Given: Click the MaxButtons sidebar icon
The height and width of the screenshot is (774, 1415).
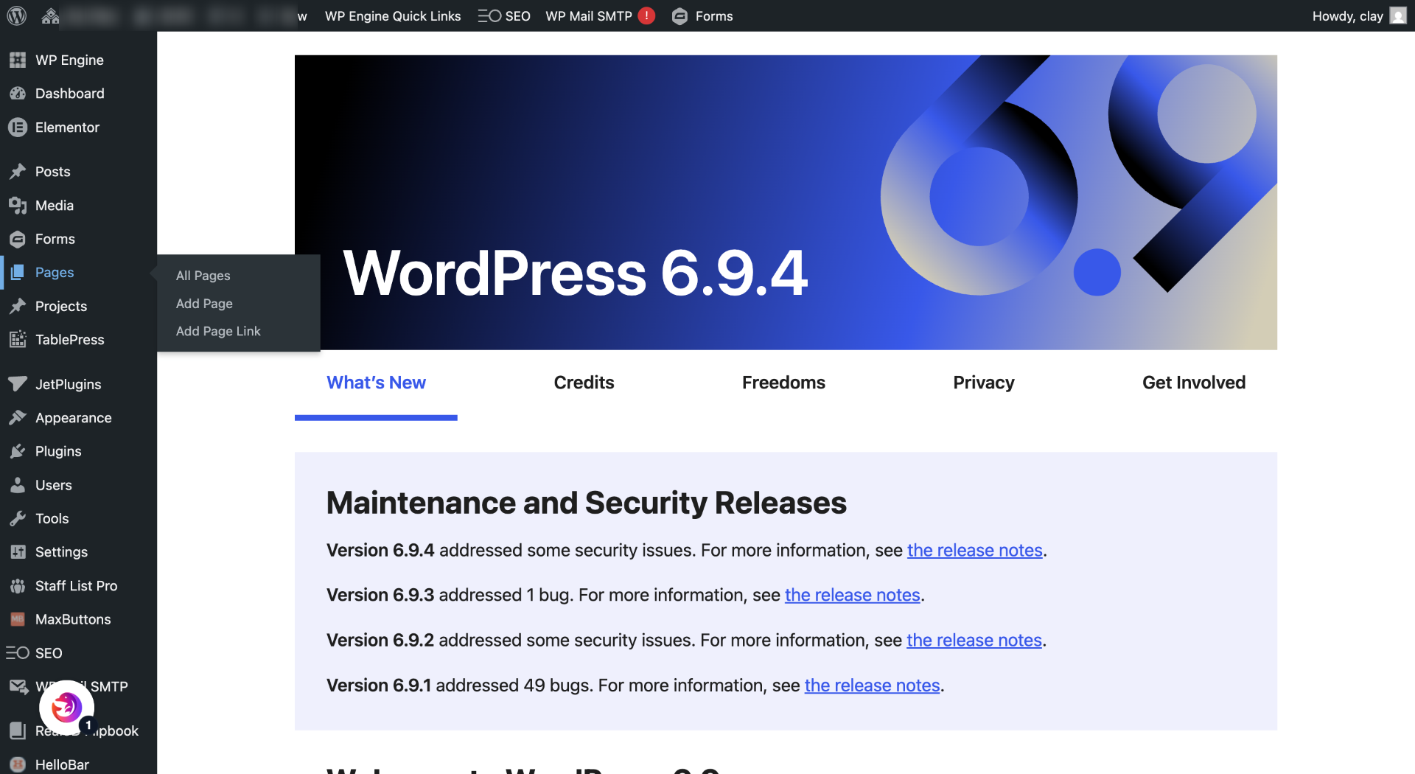Looking at the screenshot, I should [x=18, y=619].
